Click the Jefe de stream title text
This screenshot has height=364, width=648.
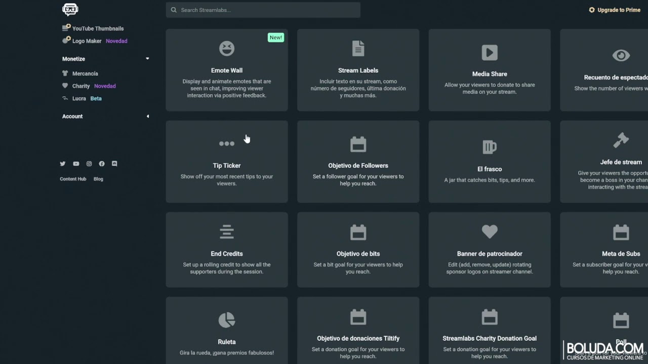tap(621, 162)
